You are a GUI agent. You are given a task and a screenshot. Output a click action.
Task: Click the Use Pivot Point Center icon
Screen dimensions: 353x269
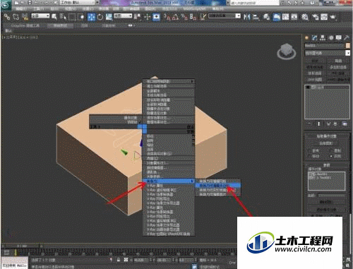pos(136,17)
